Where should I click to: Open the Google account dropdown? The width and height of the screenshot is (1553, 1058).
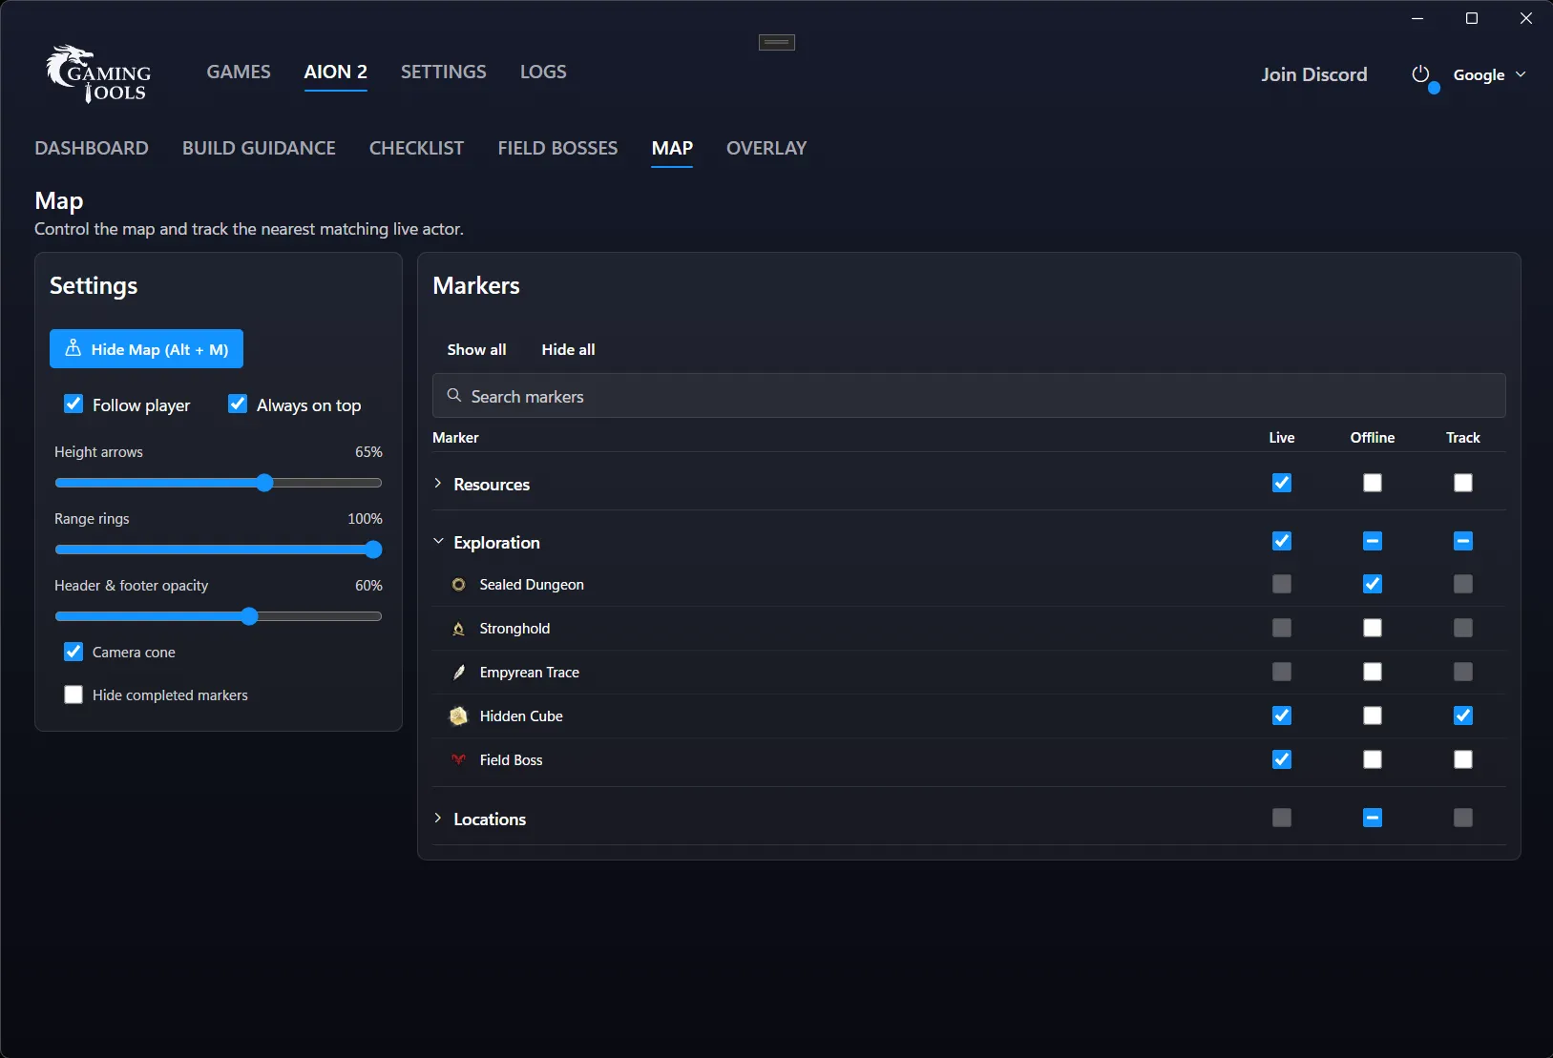pos(1489,74)
